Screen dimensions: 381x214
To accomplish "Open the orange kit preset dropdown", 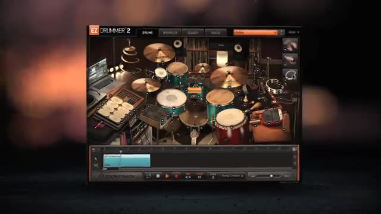I will 255,32.
